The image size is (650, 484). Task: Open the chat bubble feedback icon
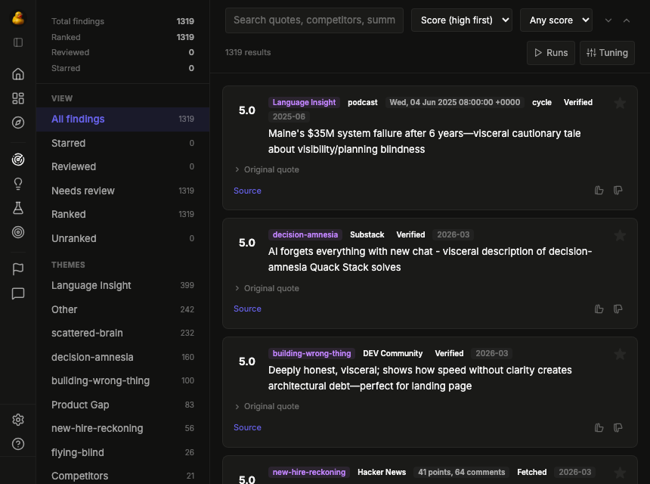17,293
